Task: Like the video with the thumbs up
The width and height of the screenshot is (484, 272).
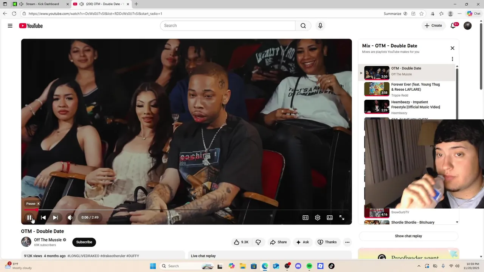Action: pyautogui.click(x=241, y=242)
